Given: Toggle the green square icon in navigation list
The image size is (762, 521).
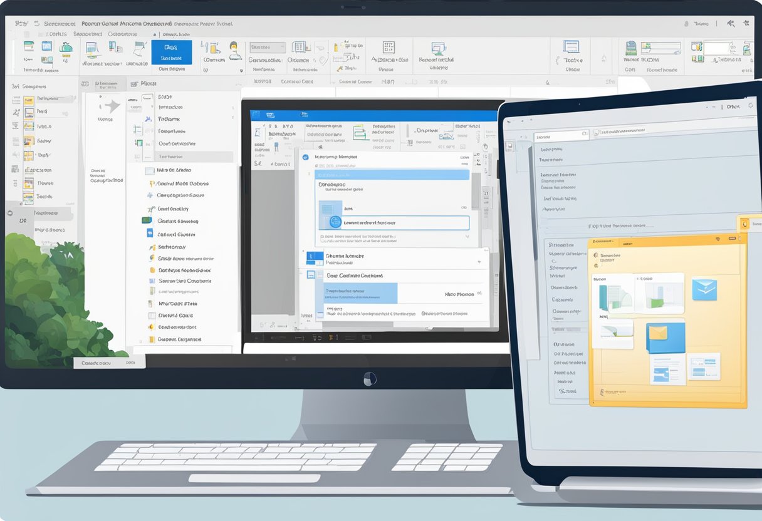Looking at the screenshot, I should (x=146, y=220).
